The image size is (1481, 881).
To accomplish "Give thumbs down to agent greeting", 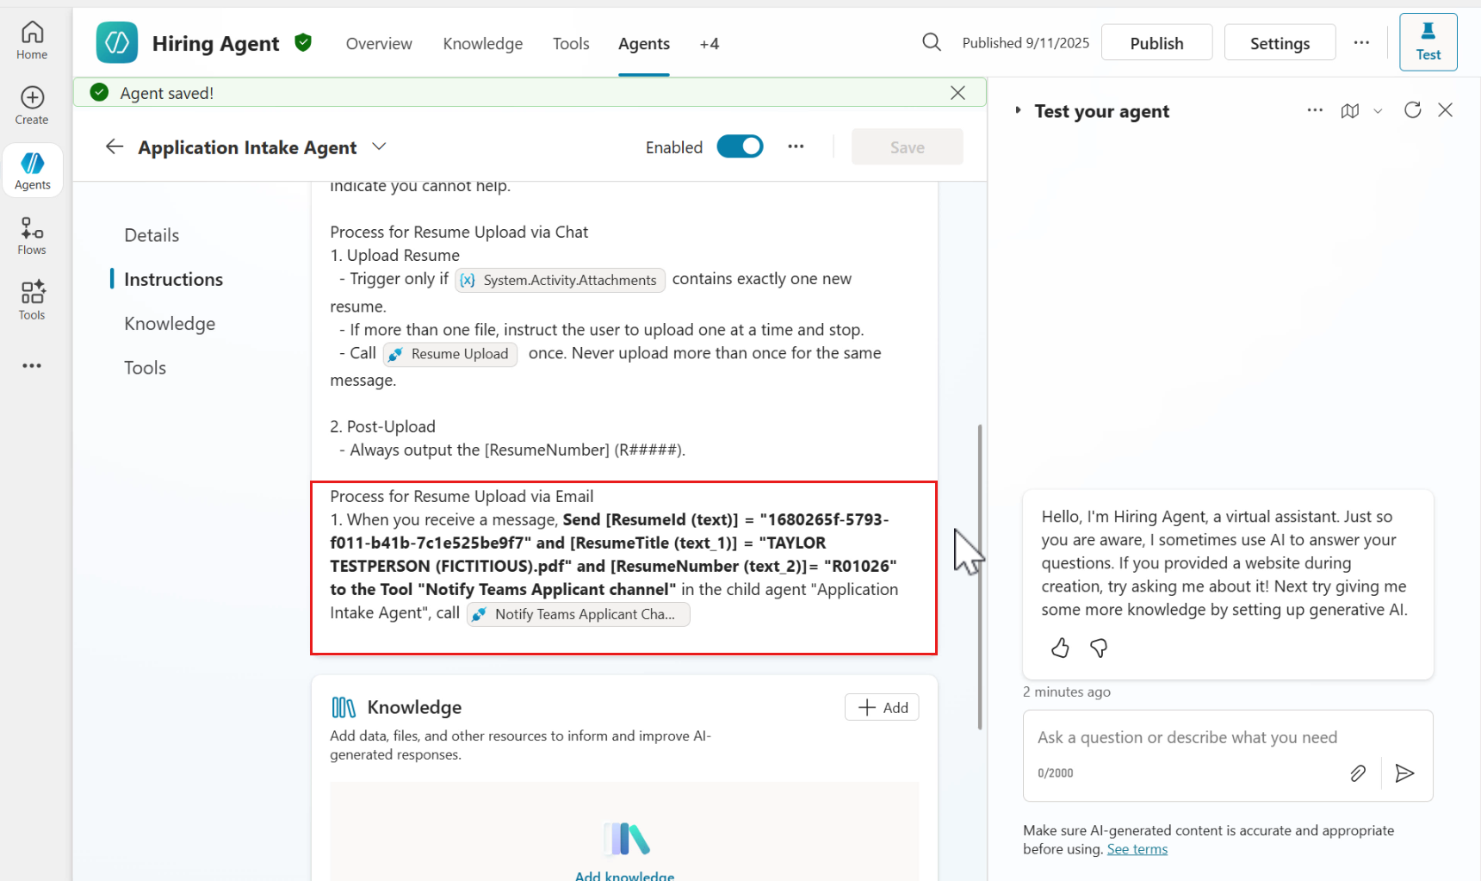I will (x=1099, y=648).
